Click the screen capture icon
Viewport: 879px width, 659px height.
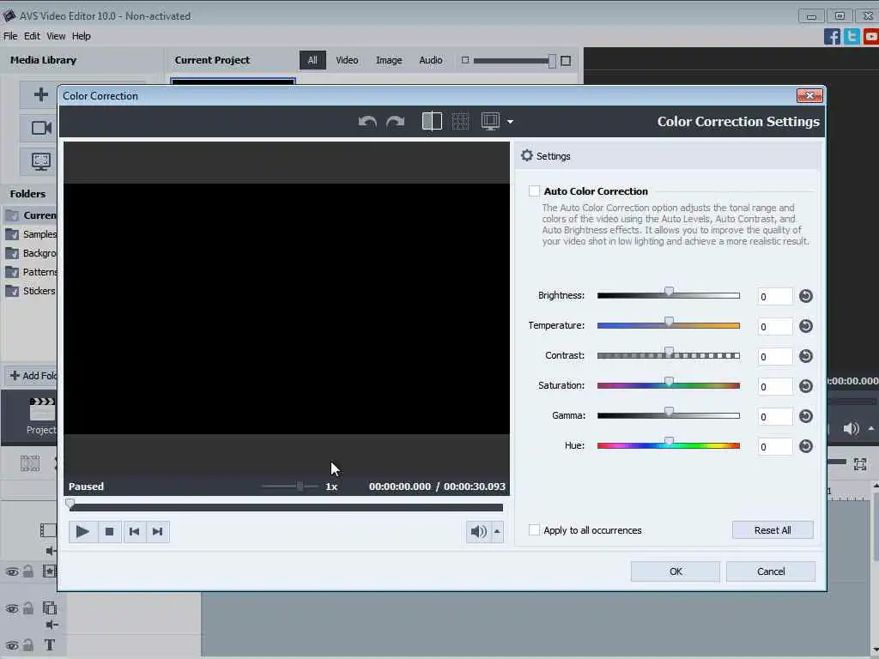[x=41, y=161]
